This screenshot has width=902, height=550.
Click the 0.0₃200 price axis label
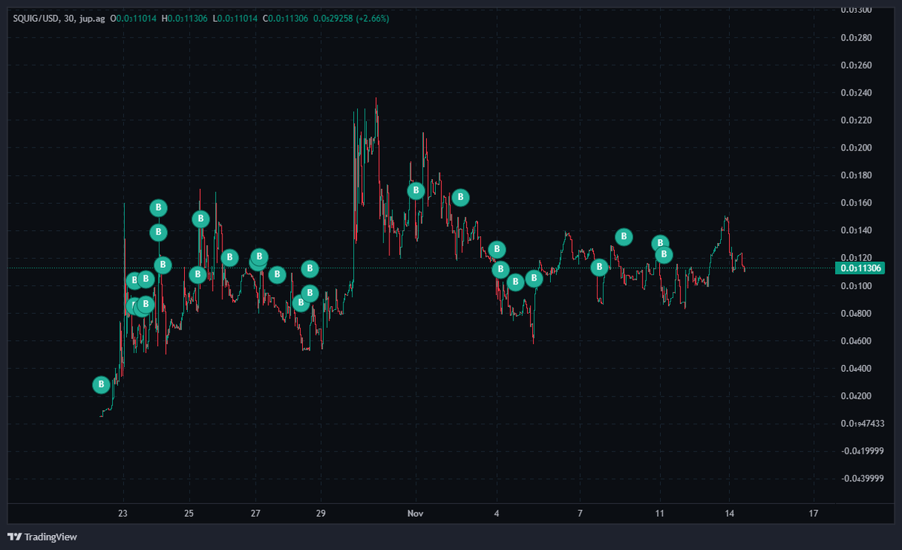[855, 148]
